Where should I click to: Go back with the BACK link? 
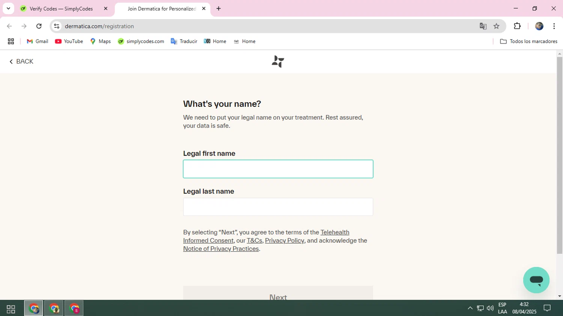(x=21, y=61)
